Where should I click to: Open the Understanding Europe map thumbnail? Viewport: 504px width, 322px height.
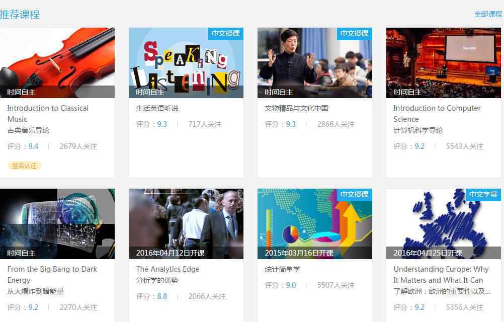pyautogui.click(x=444, y=224)
